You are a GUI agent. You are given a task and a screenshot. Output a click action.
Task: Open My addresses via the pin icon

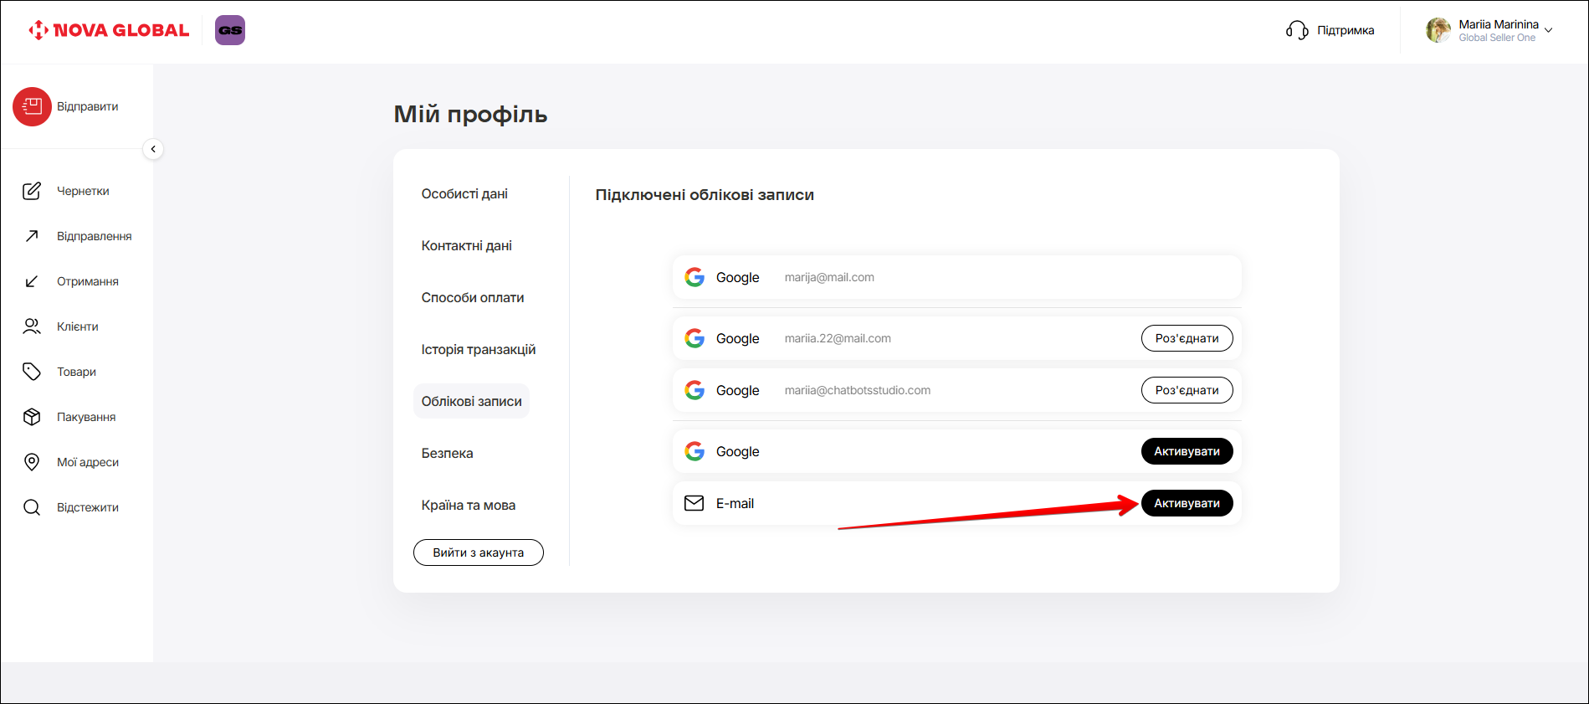pyautogui.click(x=32, y=462)
